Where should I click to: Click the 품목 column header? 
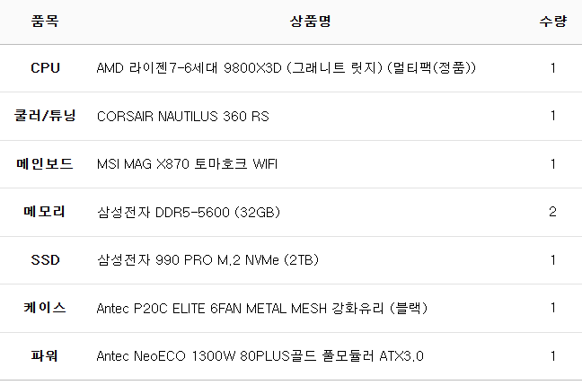click(x=45, y=22)
